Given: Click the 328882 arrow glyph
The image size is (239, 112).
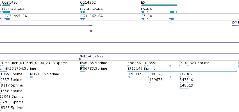Looking at the screenshot, I should tap(129, 77).
